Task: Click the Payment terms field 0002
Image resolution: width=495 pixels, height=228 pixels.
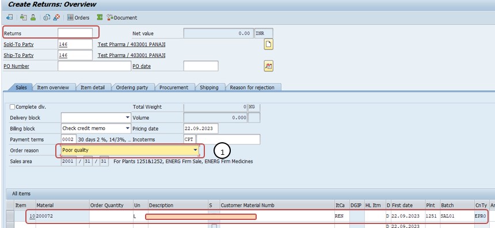Action: point(69,139)
